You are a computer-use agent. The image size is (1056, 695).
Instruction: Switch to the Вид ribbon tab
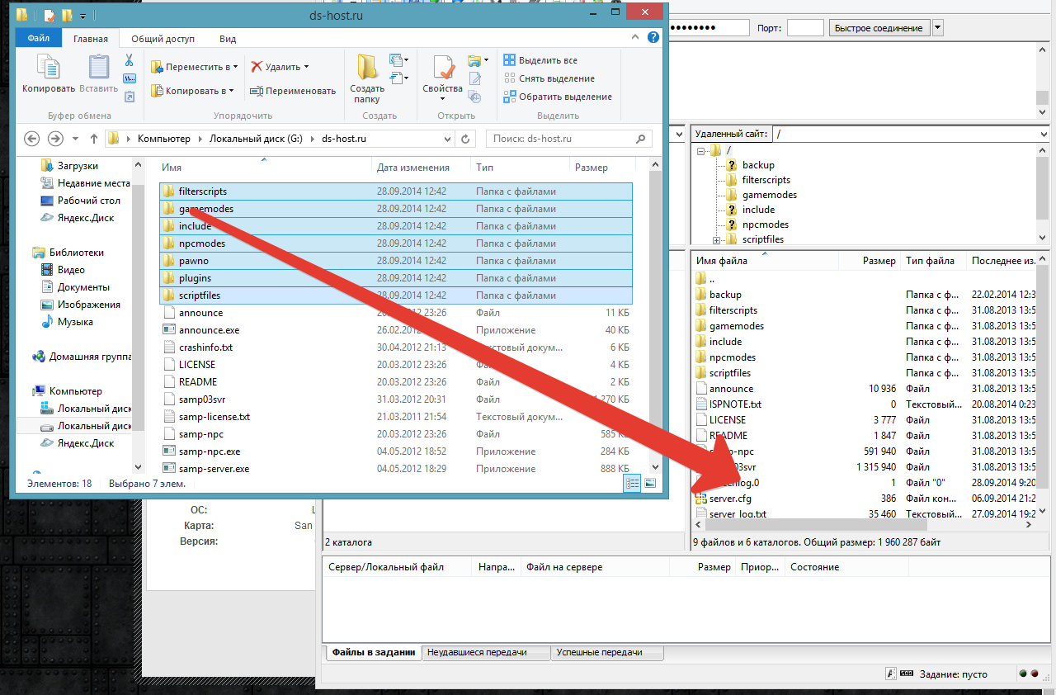click(x=228, y=38)
